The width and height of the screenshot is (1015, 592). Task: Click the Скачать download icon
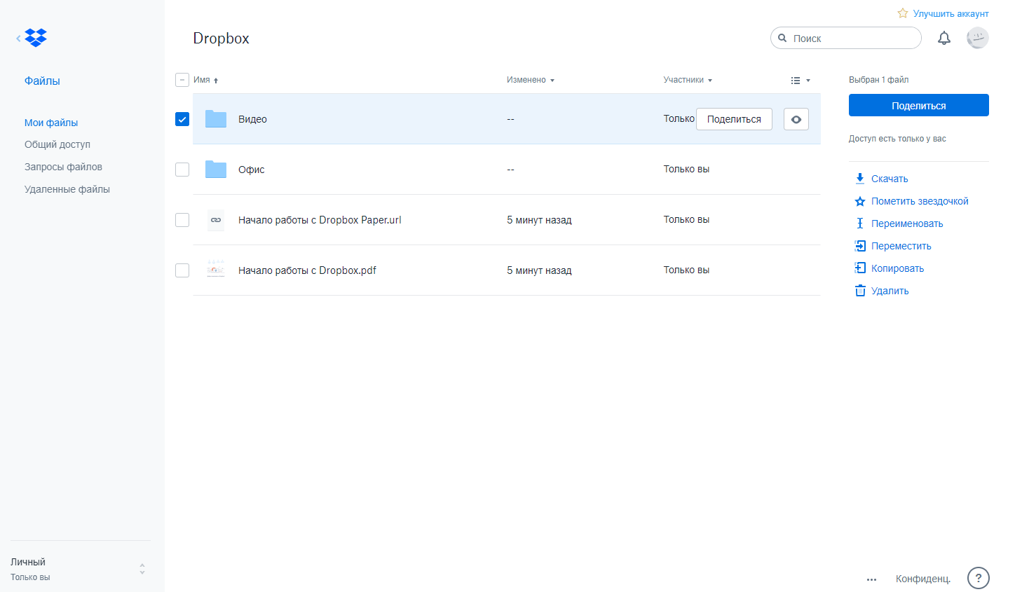(x=860, y=178)
